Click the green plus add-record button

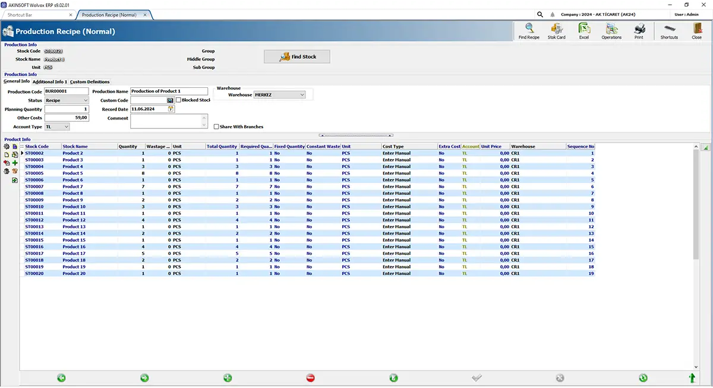point(227,378)
